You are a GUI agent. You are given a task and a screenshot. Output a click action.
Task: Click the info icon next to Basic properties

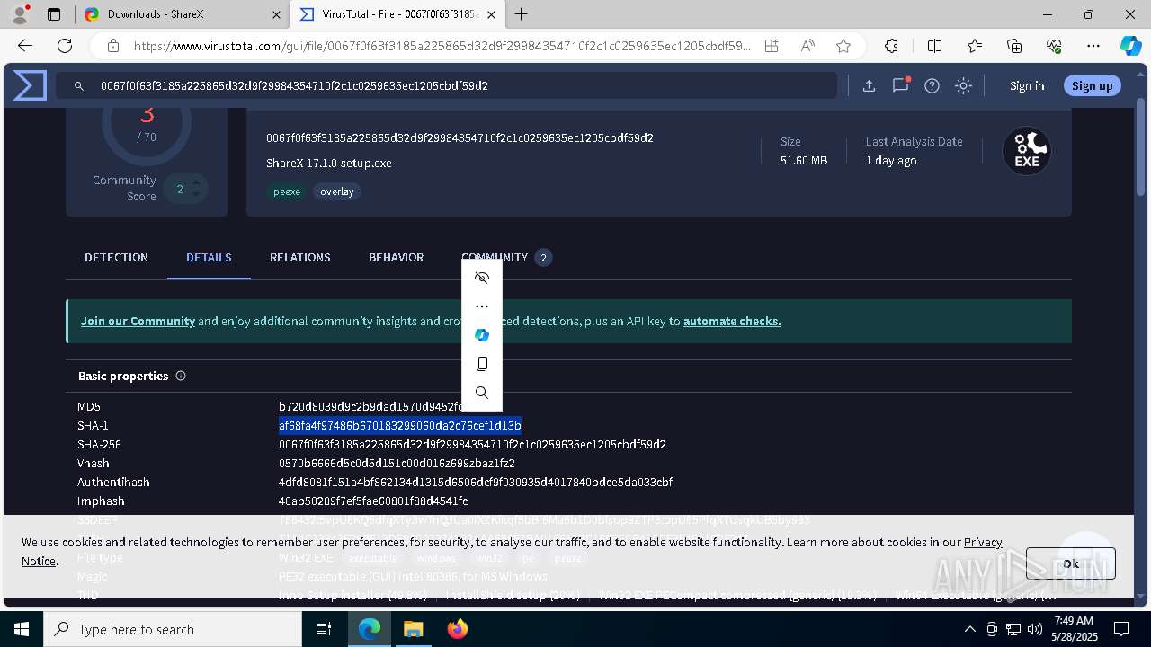[x=181, y=376]
